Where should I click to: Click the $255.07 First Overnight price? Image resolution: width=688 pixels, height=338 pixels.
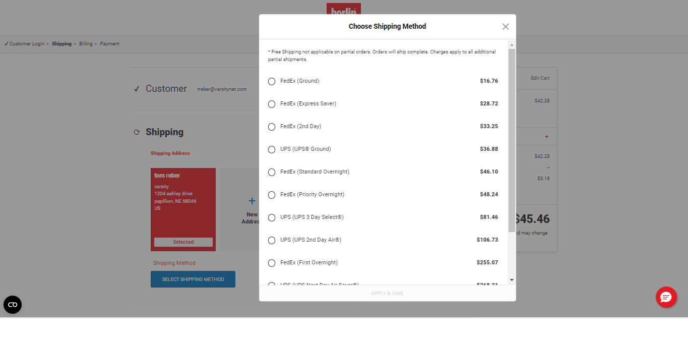(x=487, y=262)
